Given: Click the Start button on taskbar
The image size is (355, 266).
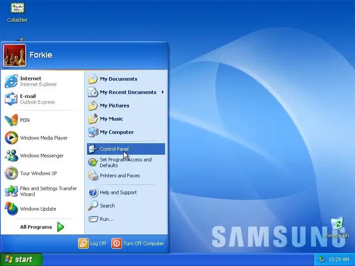Looking at the screenshot, I should (x=21, y=259).
